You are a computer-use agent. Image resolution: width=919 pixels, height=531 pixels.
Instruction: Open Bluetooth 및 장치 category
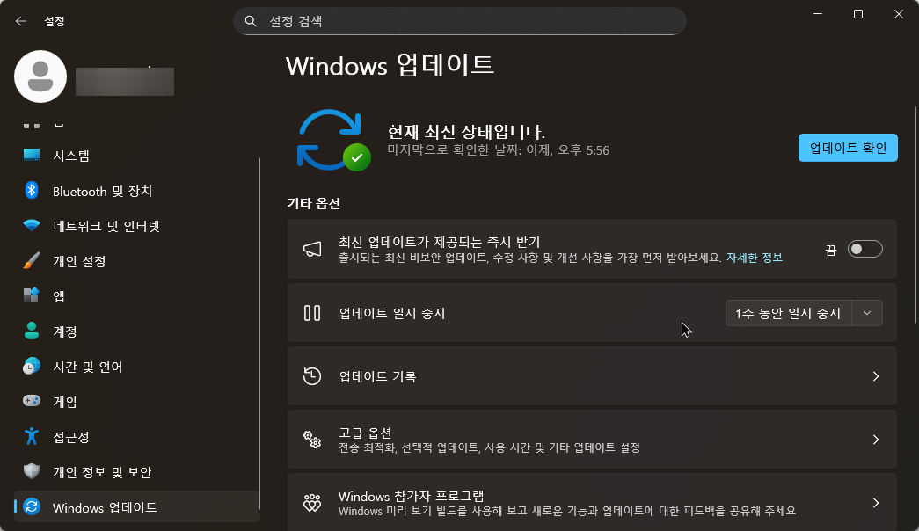136,191
